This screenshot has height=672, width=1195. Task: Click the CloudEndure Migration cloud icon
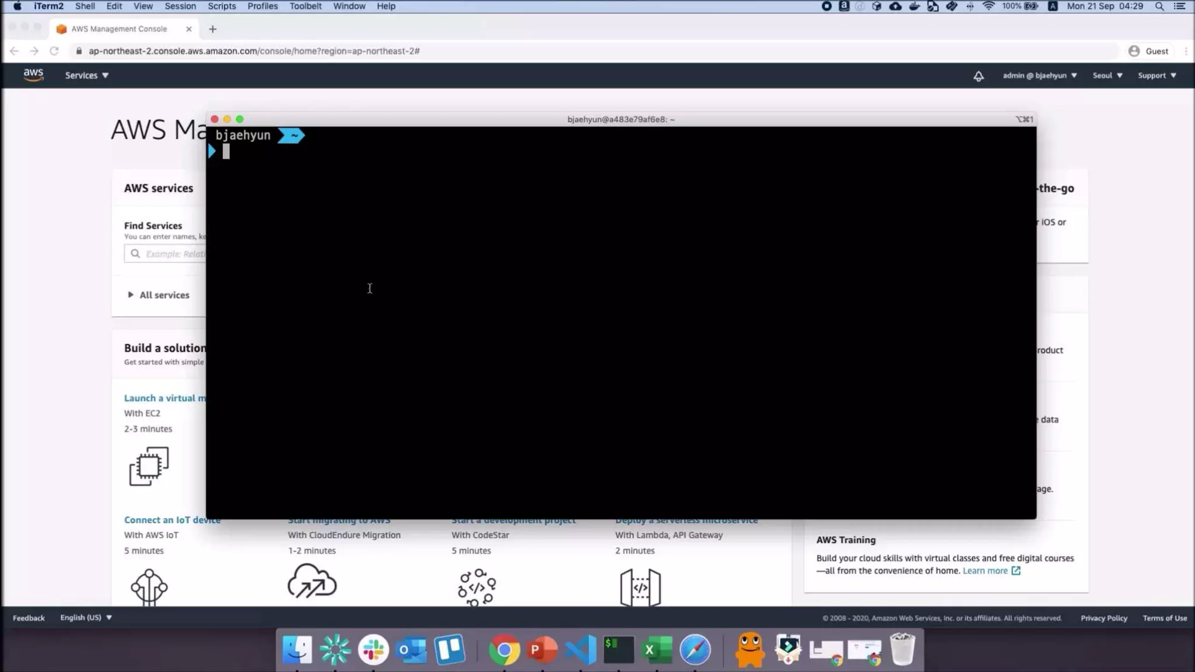312,581
